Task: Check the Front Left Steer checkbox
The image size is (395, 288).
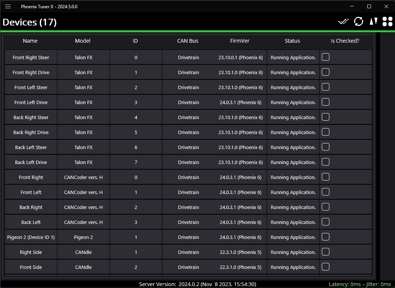Action: (x=326, y=87)
